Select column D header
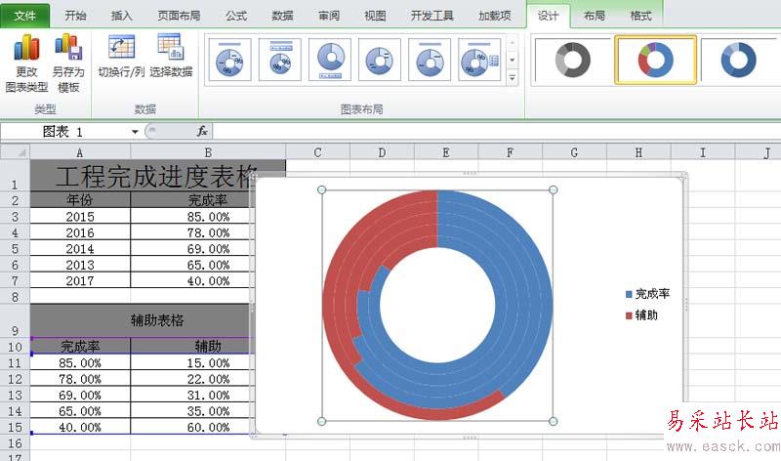 pos(382,152)
